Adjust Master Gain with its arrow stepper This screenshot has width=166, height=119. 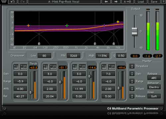[x=132, y=74]
